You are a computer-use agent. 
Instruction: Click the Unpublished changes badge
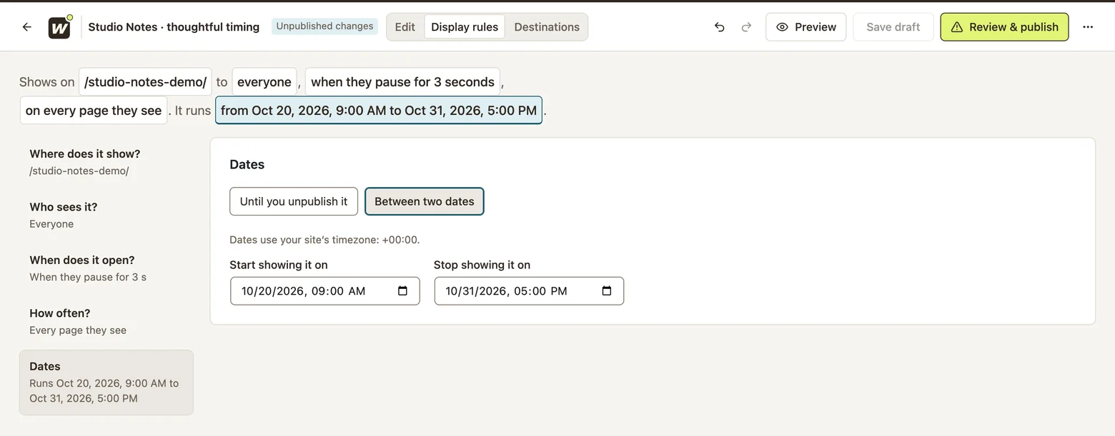tap(324, 26)
